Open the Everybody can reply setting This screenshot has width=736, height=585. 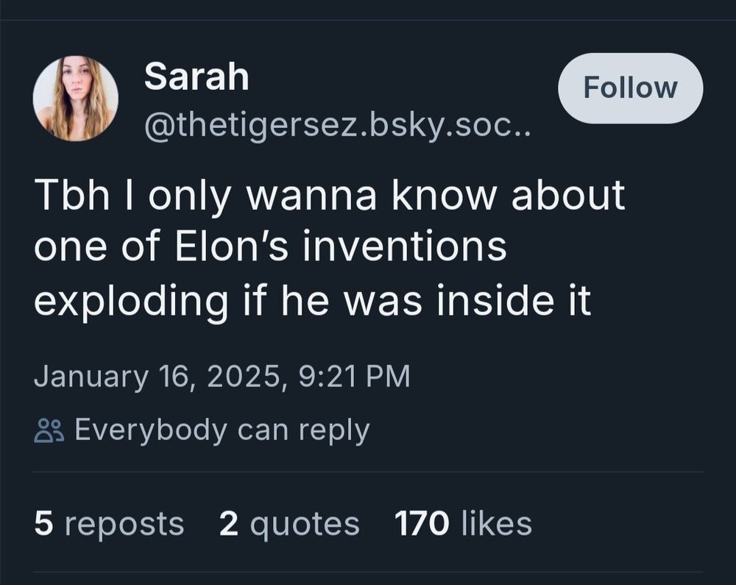202,430
